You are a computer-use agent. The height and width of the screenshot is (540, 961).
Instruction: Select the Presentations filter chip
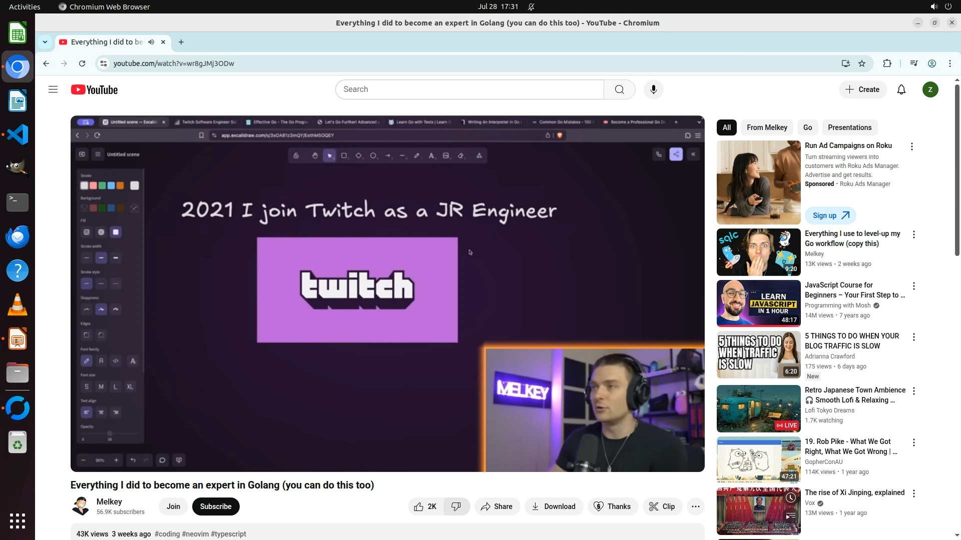pyautogui.click(x=849, y=127)
